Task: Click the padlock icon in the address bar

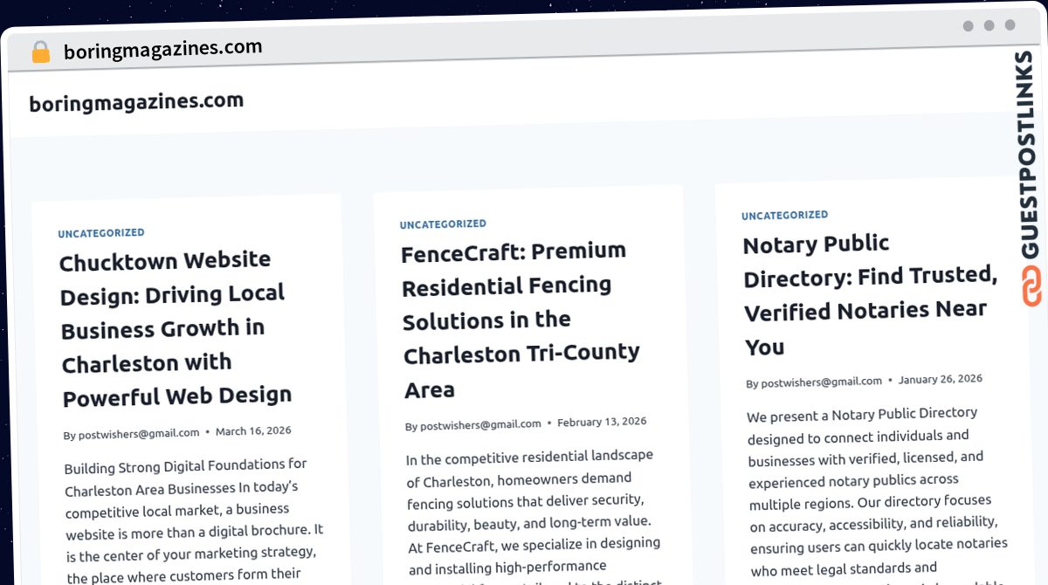Action: [x=40, y=52]
